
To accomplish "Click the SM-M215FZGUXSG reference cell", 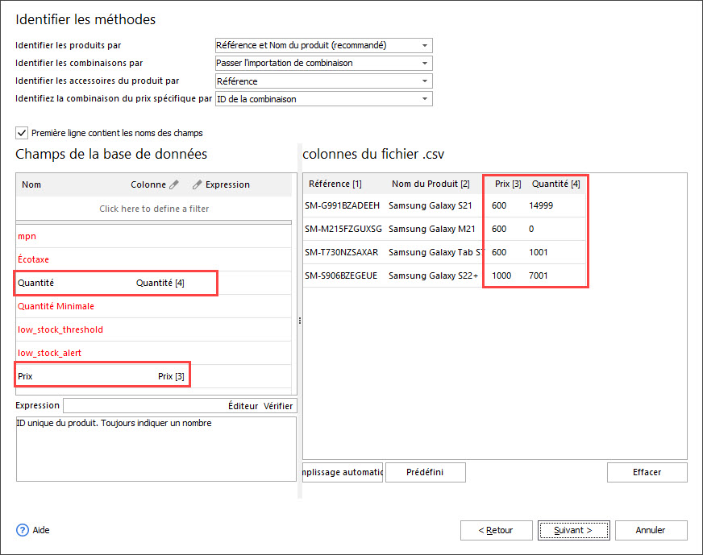I will [343, 229].
